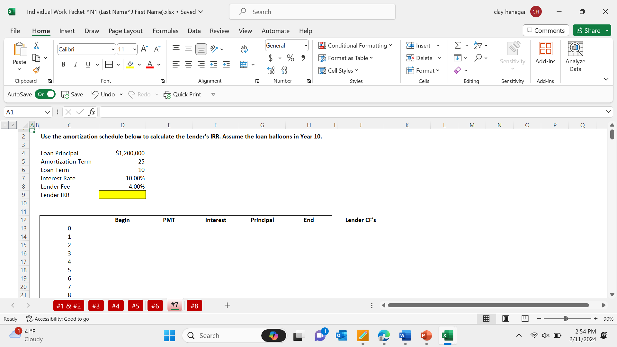The width and height of the screenshot is (617, 347).
Task: Open the font size dropdown
Action: click(x=134, y=49)
